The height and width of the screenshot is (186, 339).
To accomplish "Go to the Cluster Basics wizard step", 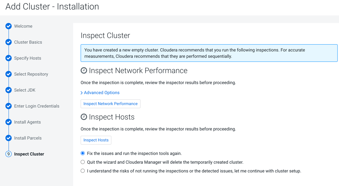I will 28,42.
